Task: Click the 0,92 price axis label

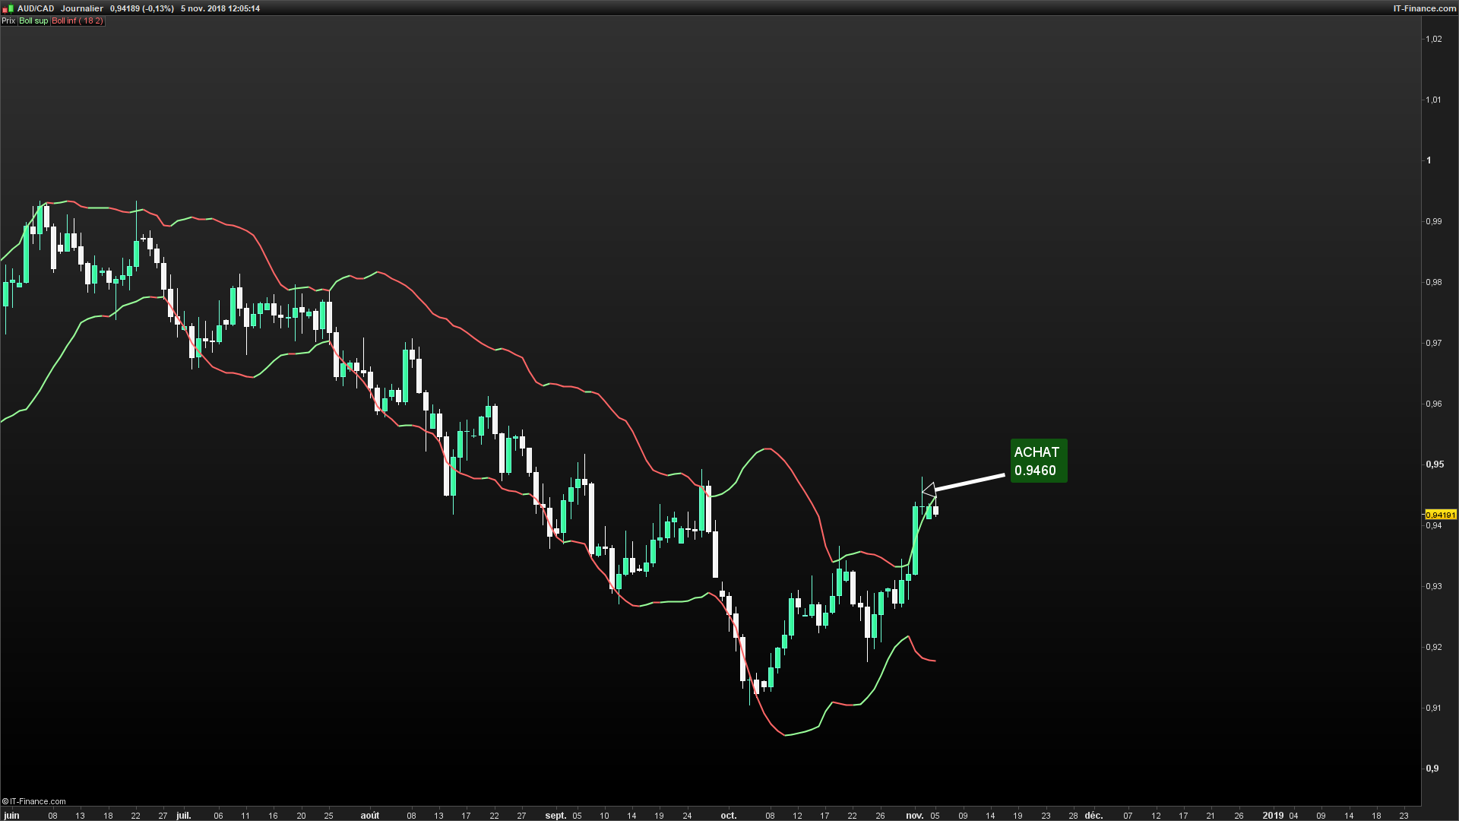Action: coord(1434,647)
